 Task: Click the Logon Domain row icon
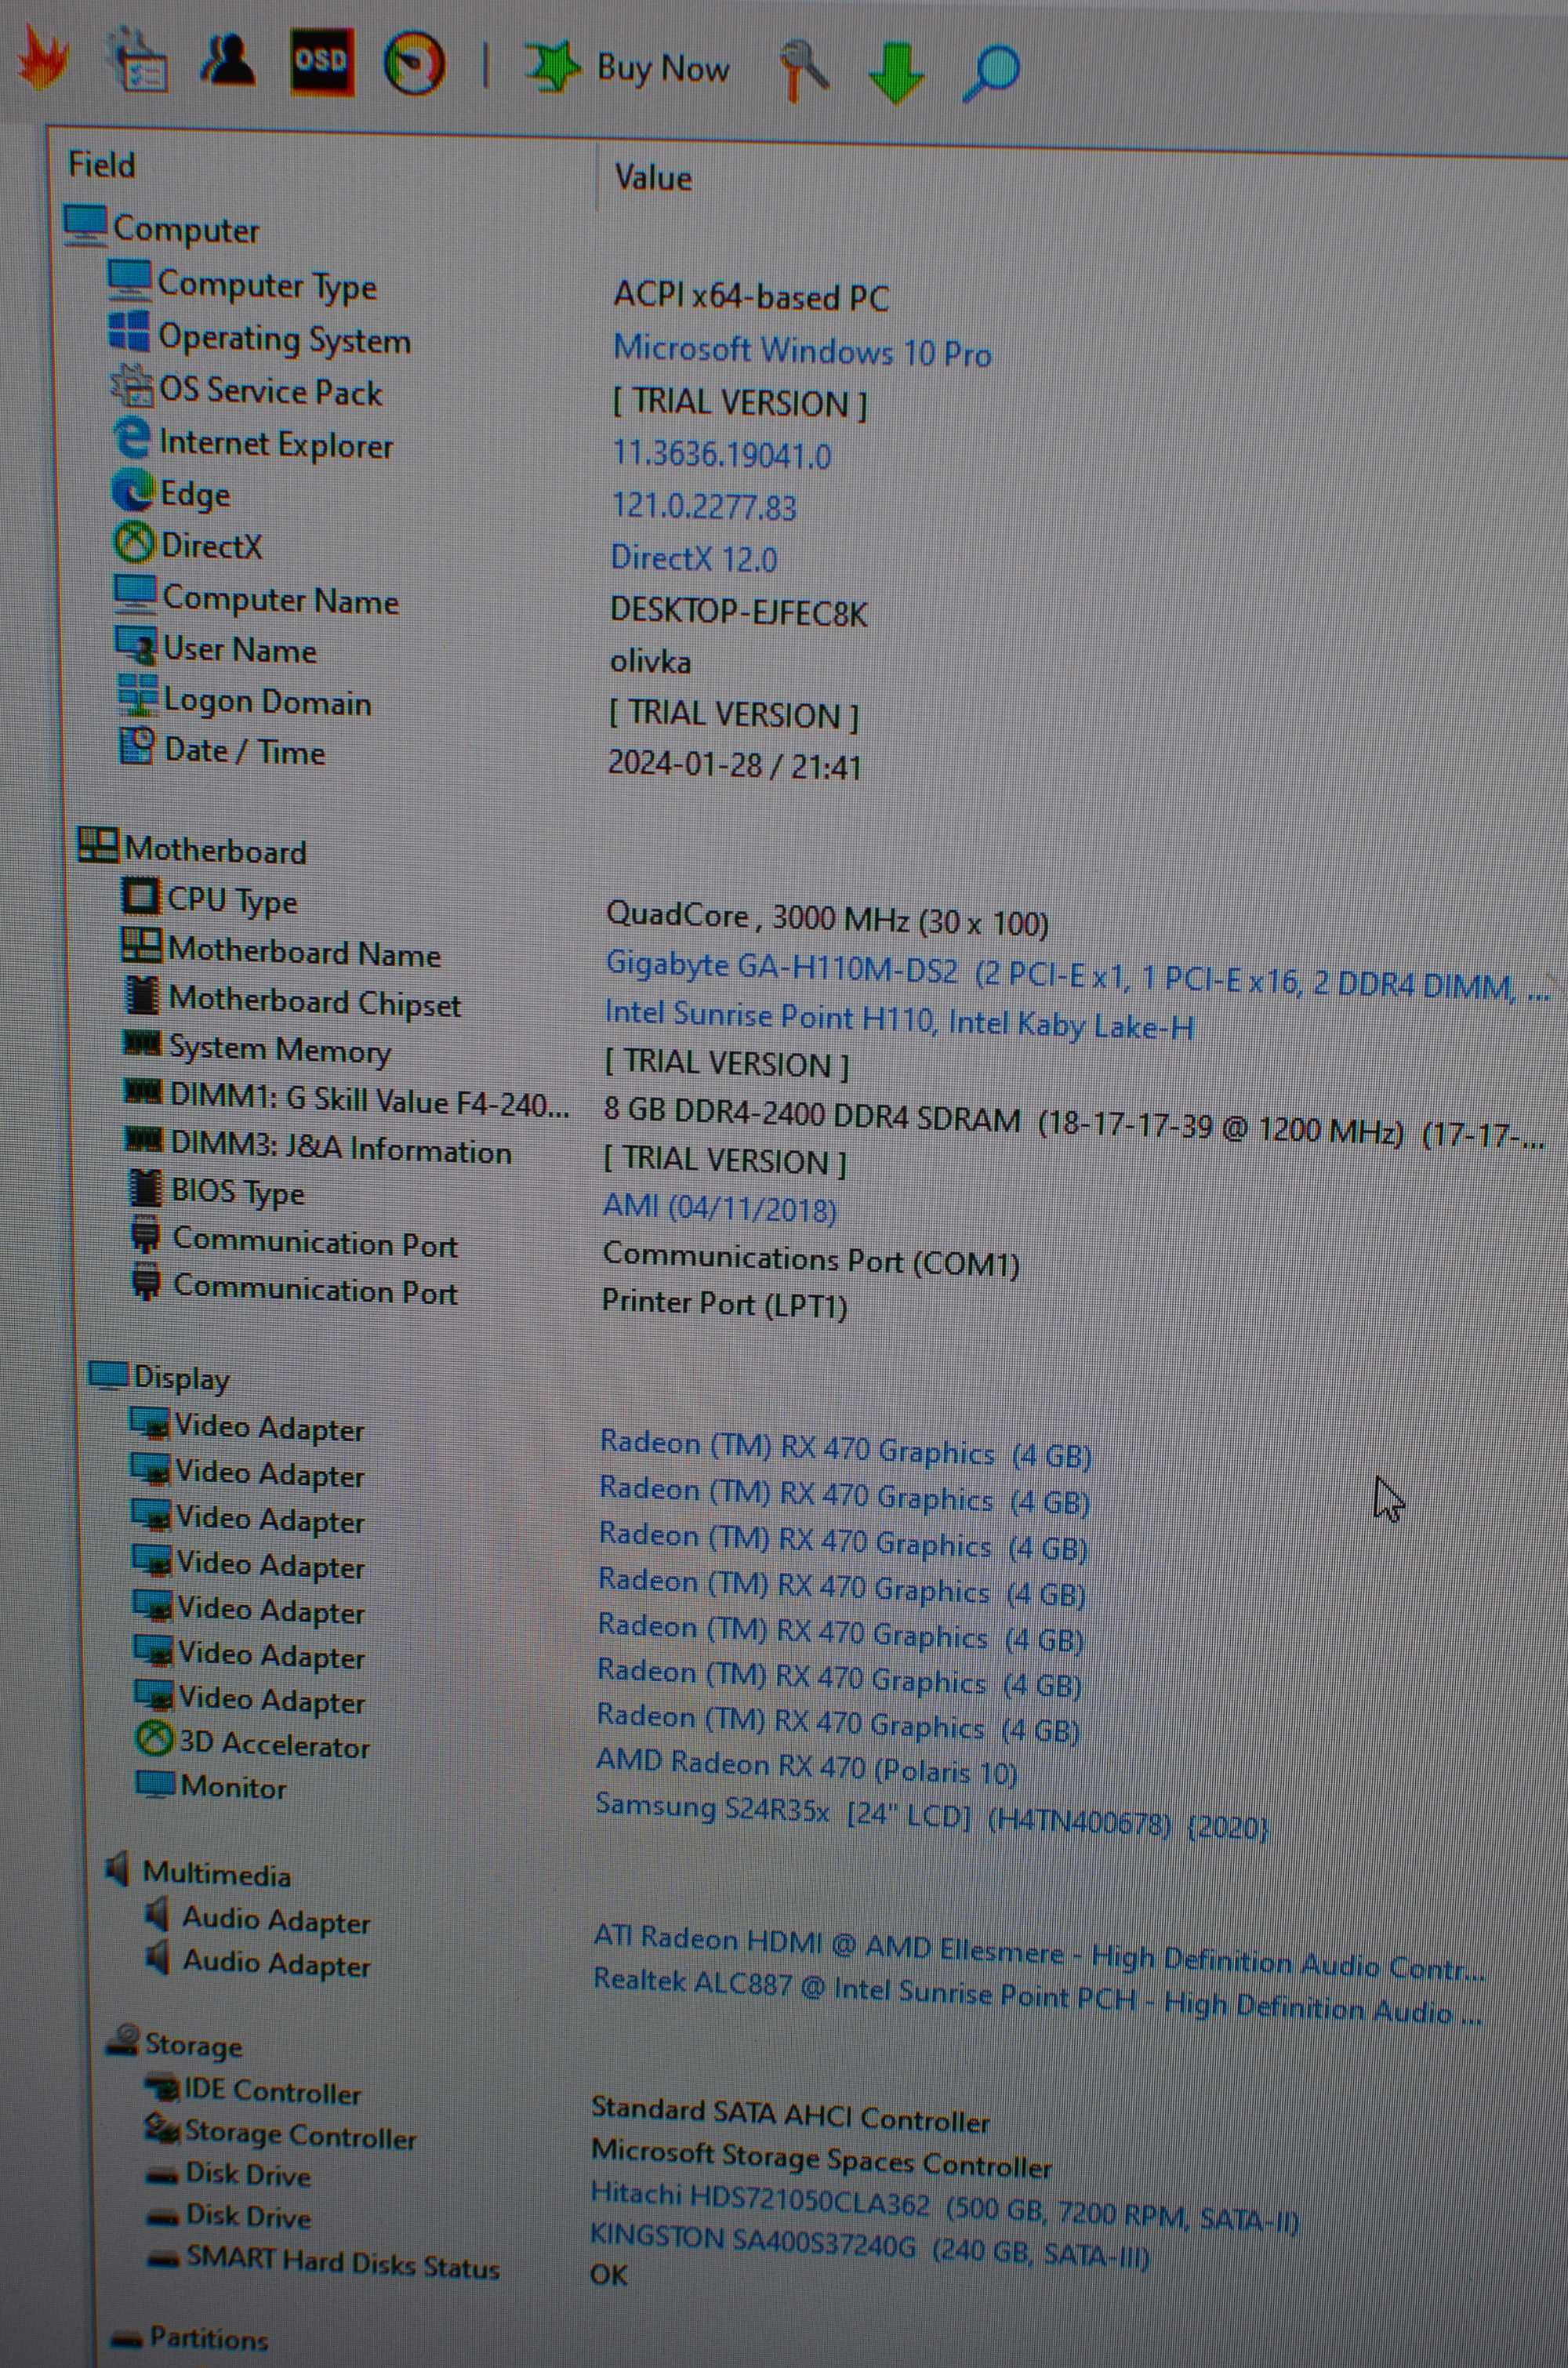point(137,696)
